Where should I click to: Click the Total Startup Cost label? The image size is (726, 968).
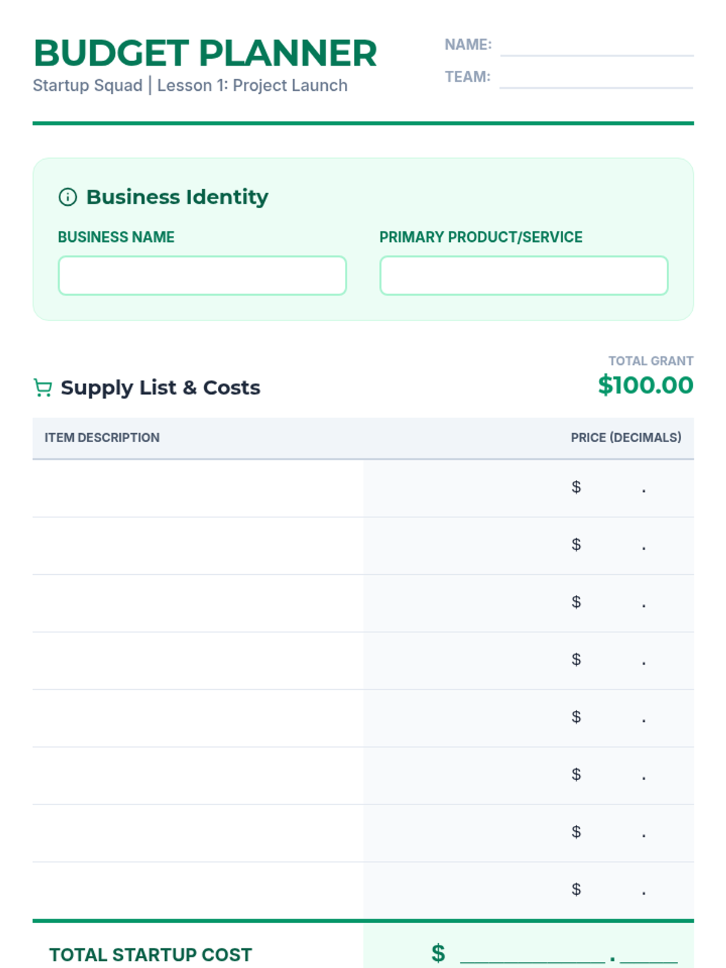point(151,955)
